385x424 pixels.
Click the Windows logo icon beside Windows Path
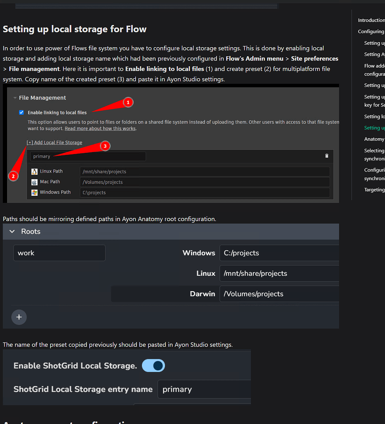[35, 192]
